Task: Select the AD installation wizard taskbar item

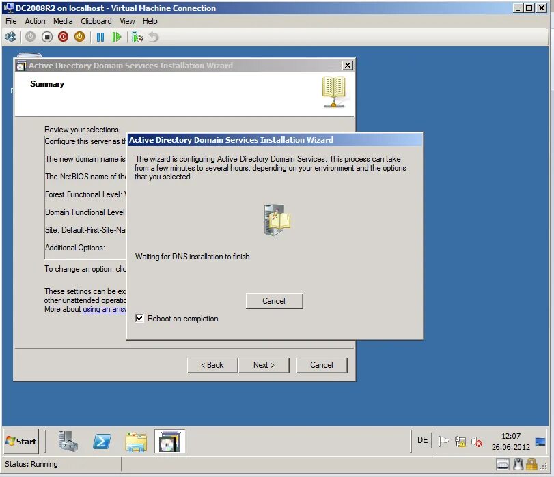Action: click(169, 442)
